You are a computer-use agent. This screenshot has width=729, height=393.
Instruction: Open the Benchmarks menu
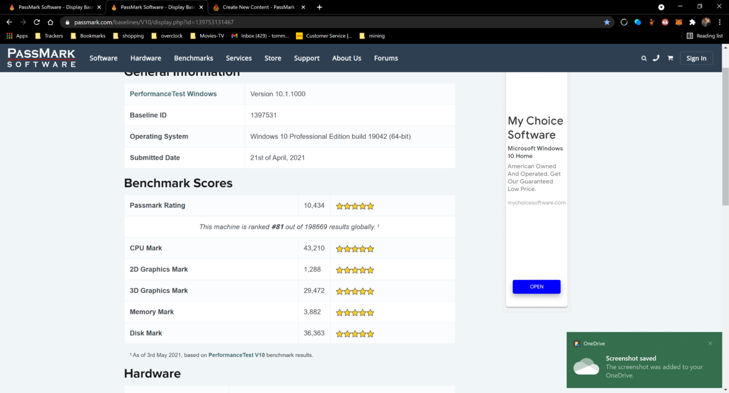pyautogui.click(x=193, y=58)
